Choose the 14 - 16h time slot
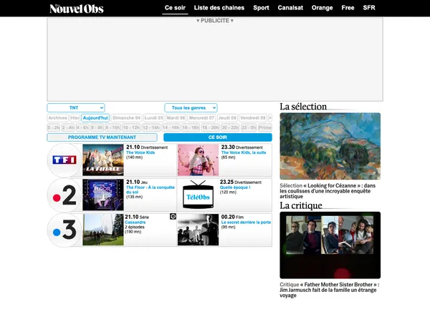 click(171, 127)
